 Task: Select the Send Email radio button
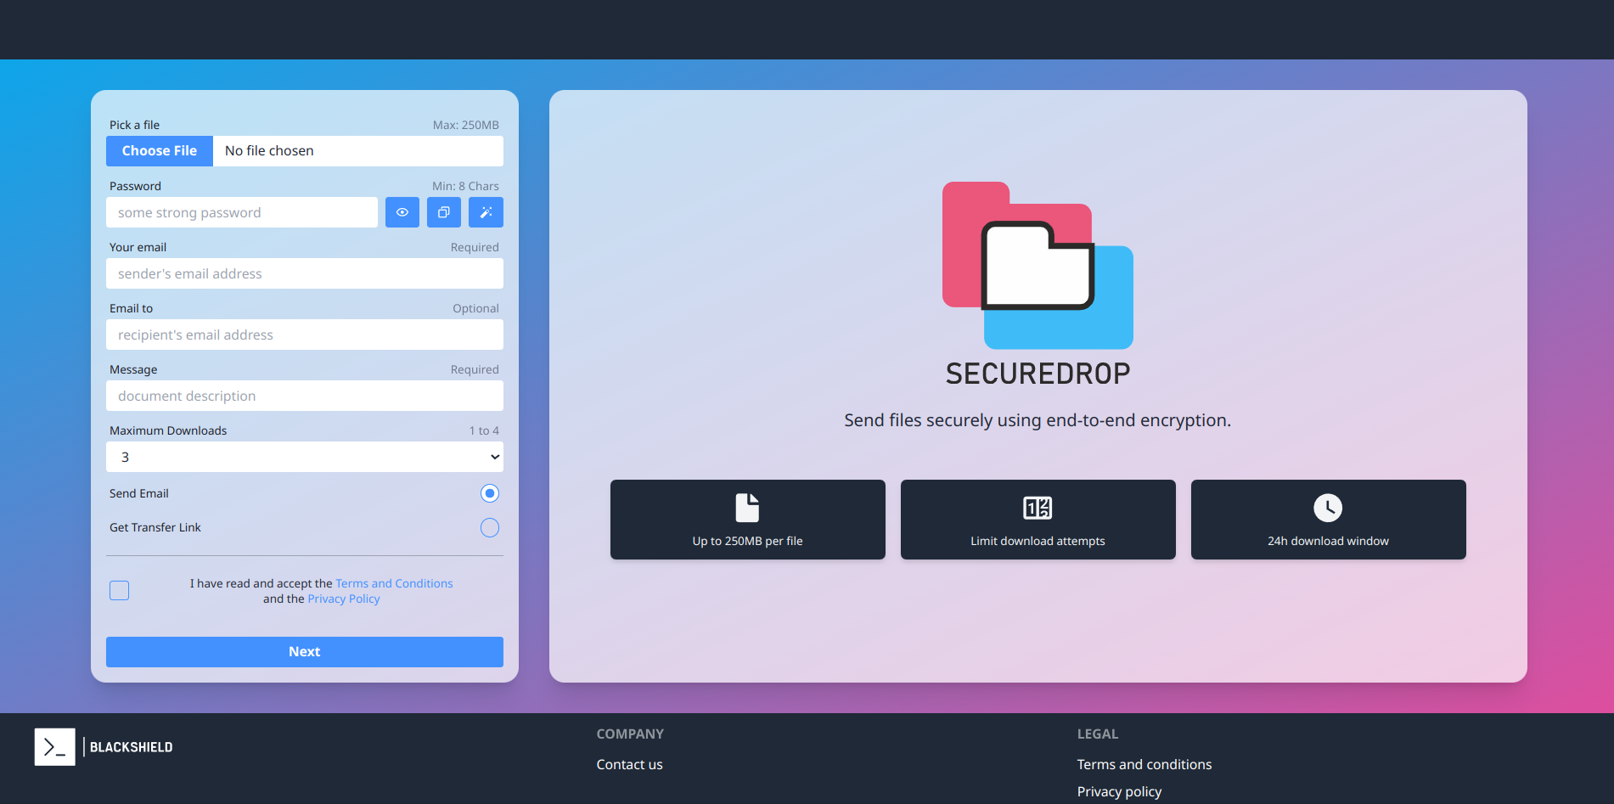click(490, 493)
